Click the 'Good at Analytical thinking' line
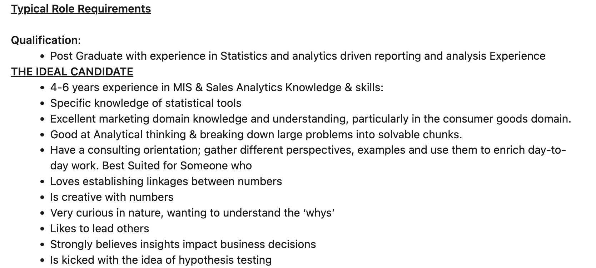This screenshot has width=596, height=268. coord(256,134)
